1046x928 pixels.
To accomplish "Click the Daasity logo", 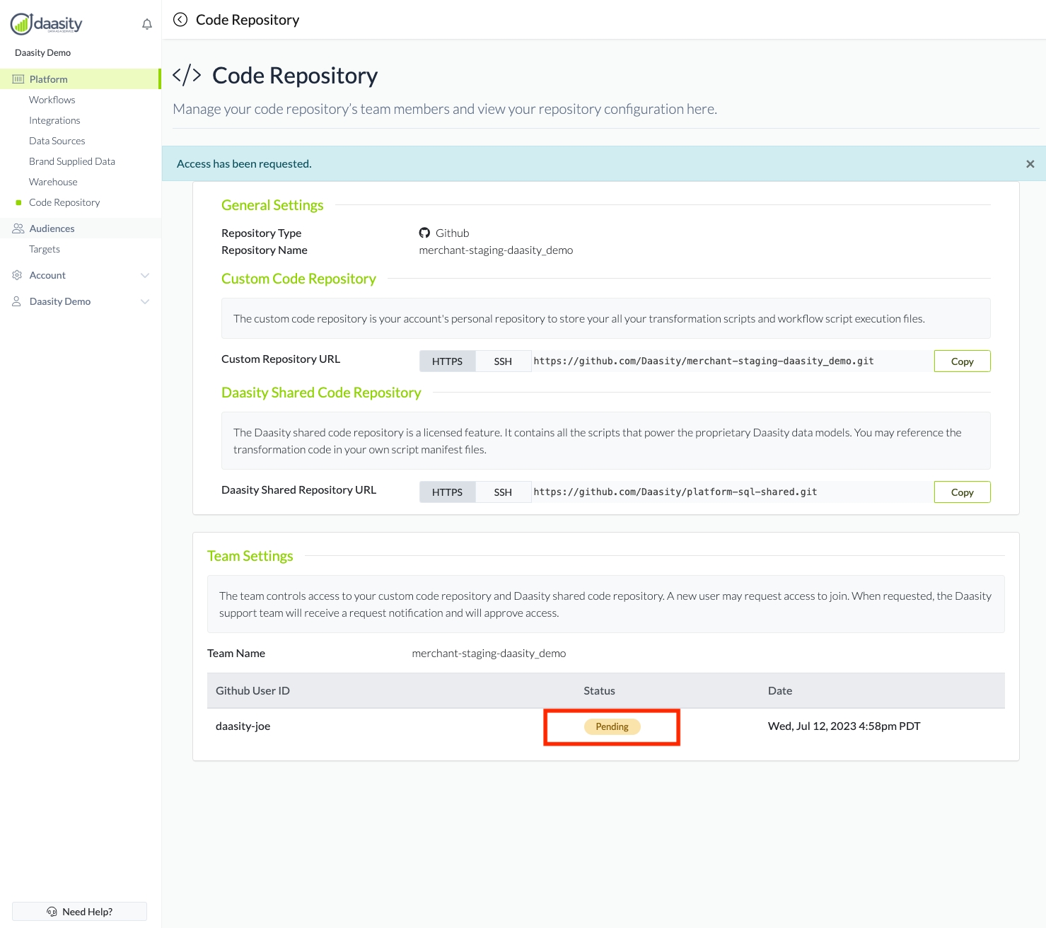I will [47, 24].
